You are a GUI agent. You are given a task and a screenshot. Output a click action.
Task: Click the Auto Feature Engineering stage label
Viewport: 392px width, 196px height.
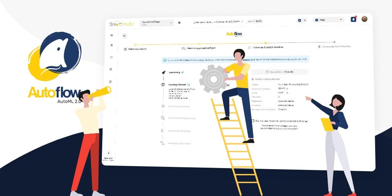pos(181,118)
